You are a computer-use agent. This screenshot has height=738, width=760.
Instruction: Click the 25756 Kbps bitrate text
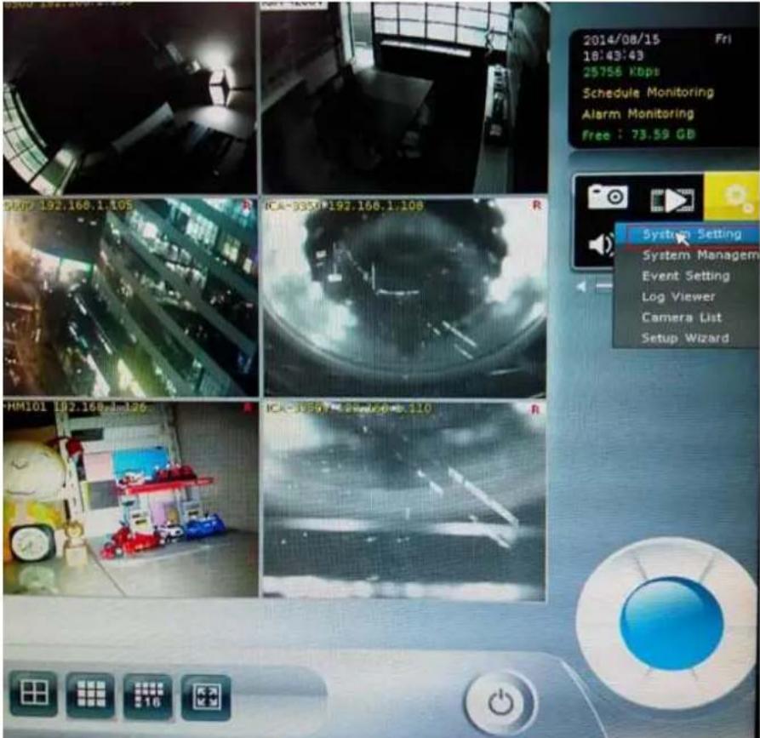(x=621, y=72)
